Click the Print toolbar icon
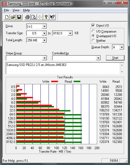The height and width of the screenshot is (165, 130). click(x=28, y=17)
